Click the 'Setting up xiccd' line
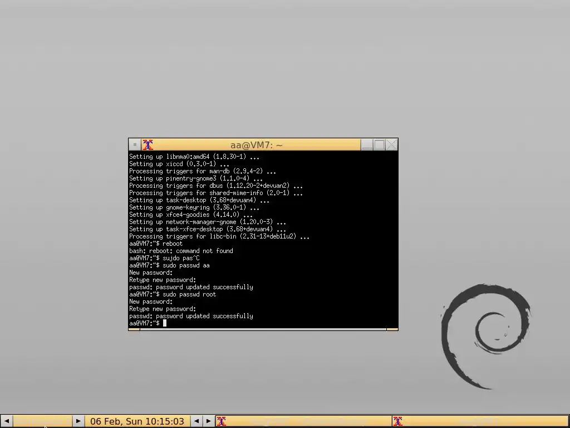Screen dimensions: 570x428 click(179, 164)
